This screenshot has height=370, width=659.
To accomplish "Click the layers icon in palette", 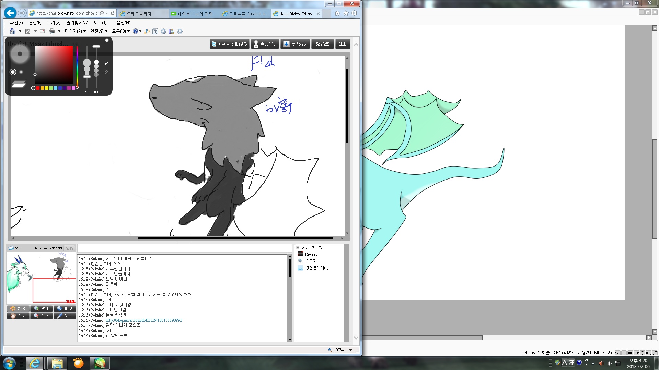I will click(19, 84).
